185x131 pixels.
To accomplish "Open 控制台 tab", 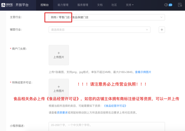I will pos(45,5).
